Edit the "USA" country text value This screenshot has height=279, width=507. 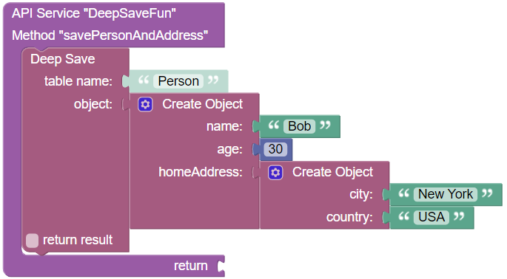pos(432,217)
